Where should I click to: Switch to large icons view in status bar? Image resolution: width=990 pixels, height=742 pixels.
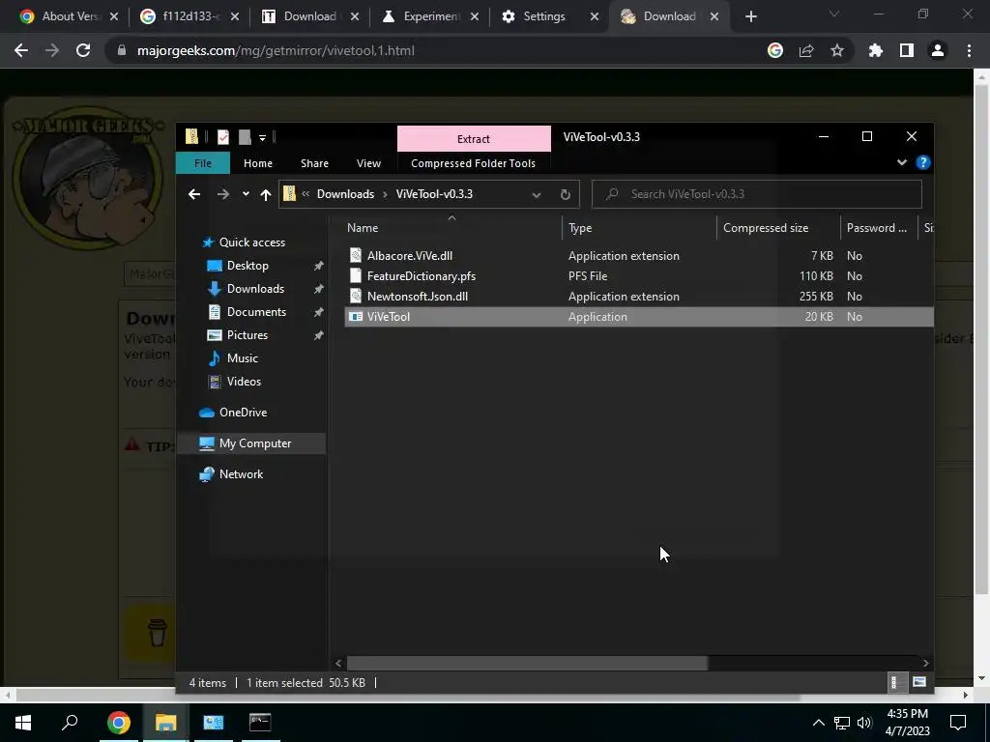click(919, 682)
